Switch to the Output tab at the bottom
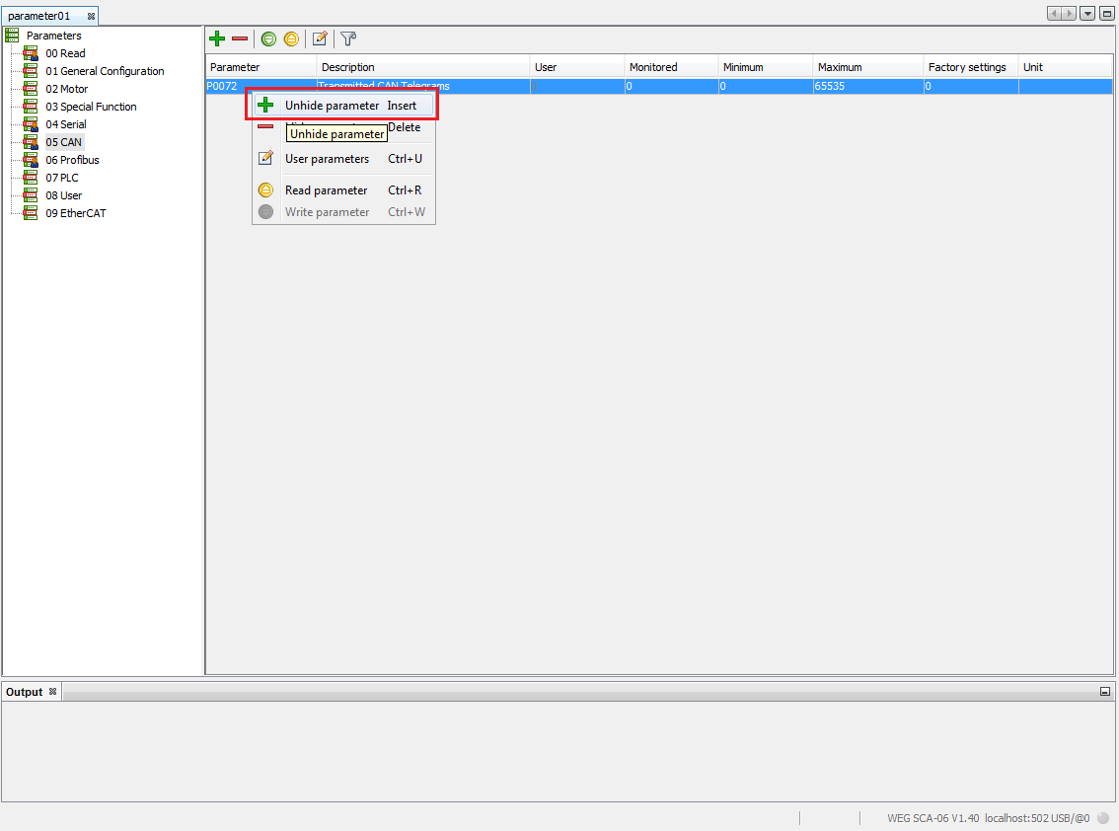The width and height of the screenshot is (1119, 831). (x=25, y=691)
